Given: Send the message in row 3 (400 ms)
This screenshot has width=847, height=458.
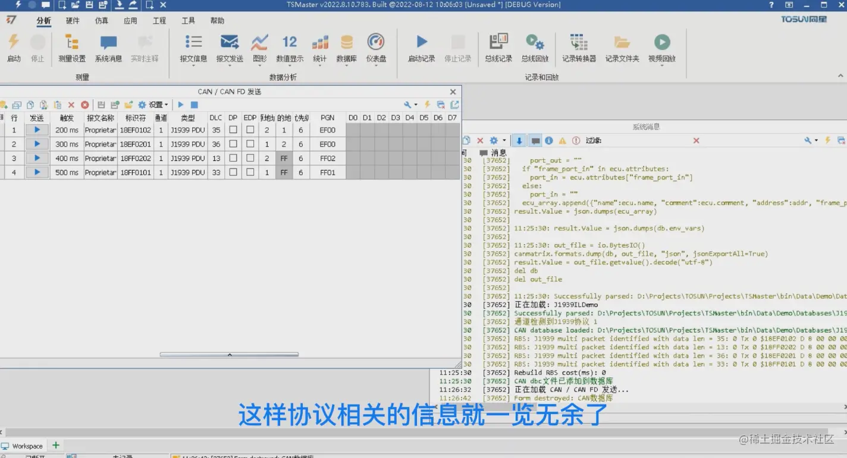Looking at the screenshot, I should click(37, 158).
